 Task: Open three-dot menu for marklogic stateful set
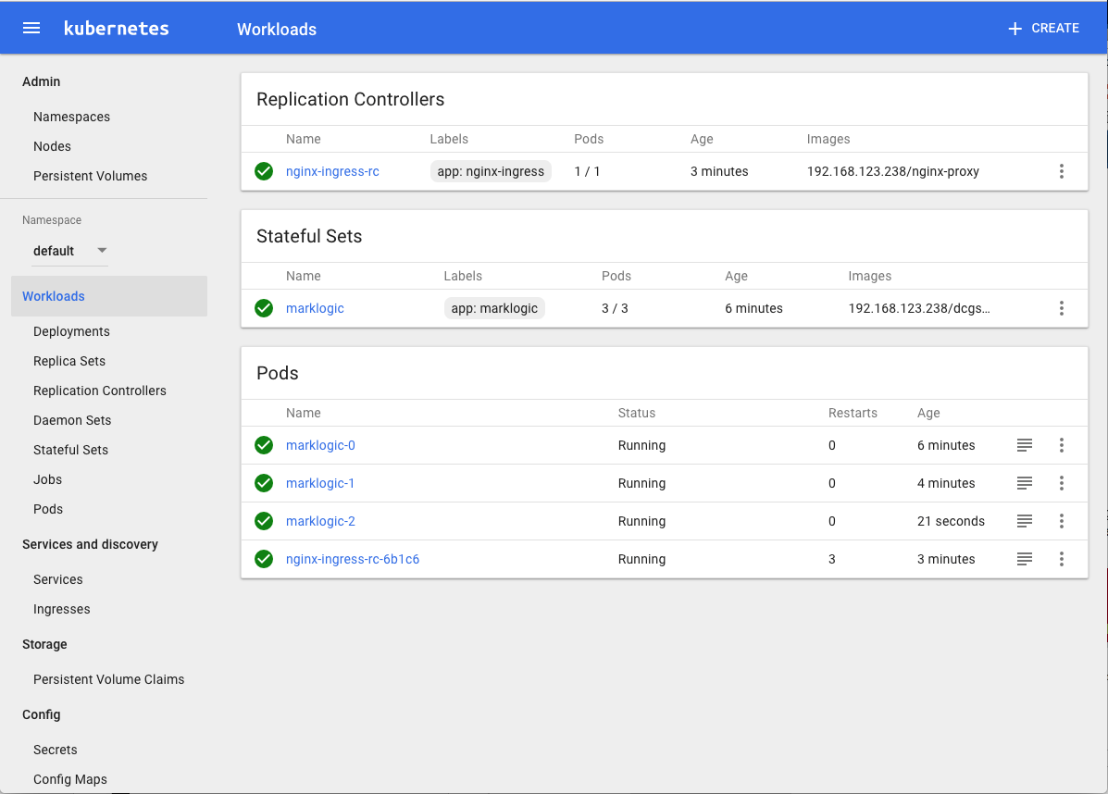pyautogui.click(x=1061, y=308)
